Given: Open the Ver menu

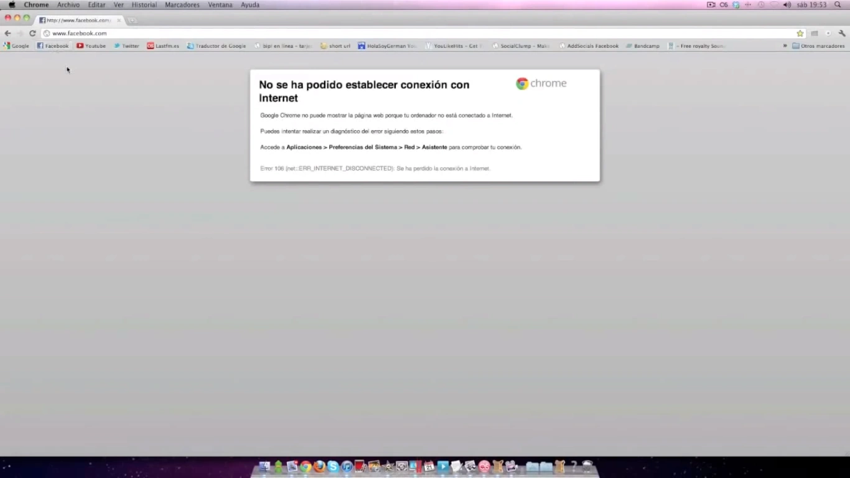Looking at the screenshot, I should [x=118, y=4].
